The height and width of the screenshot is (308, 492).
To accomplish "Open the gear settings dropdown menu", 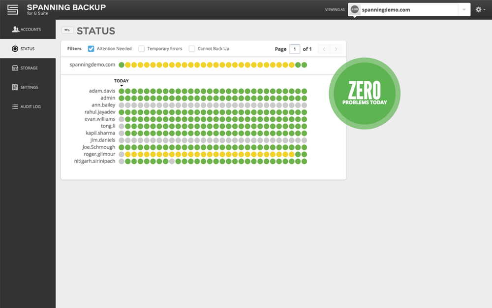I will (x=480, y=9).
